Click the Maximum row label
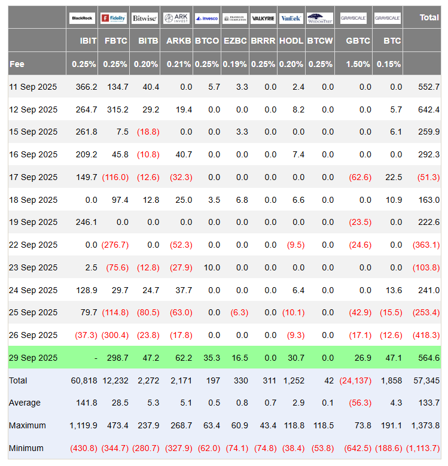The height and width of the screenshot is (466, 448). tap(28, 425)
